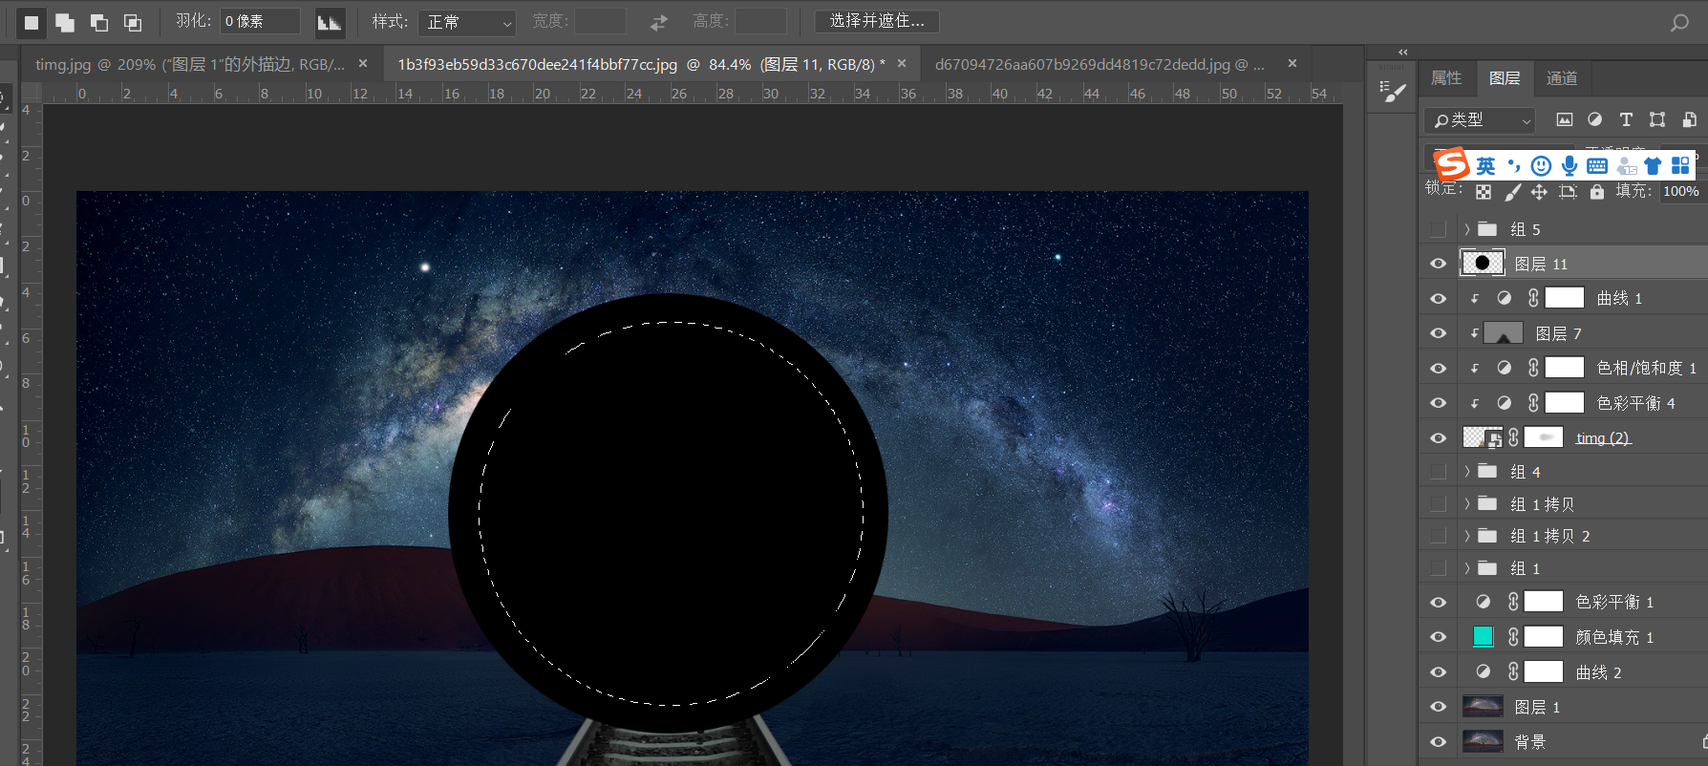This screenshot has width=1708, height=766.
Task: Filter layers by shape type
Action: [x=1657, y=119]
